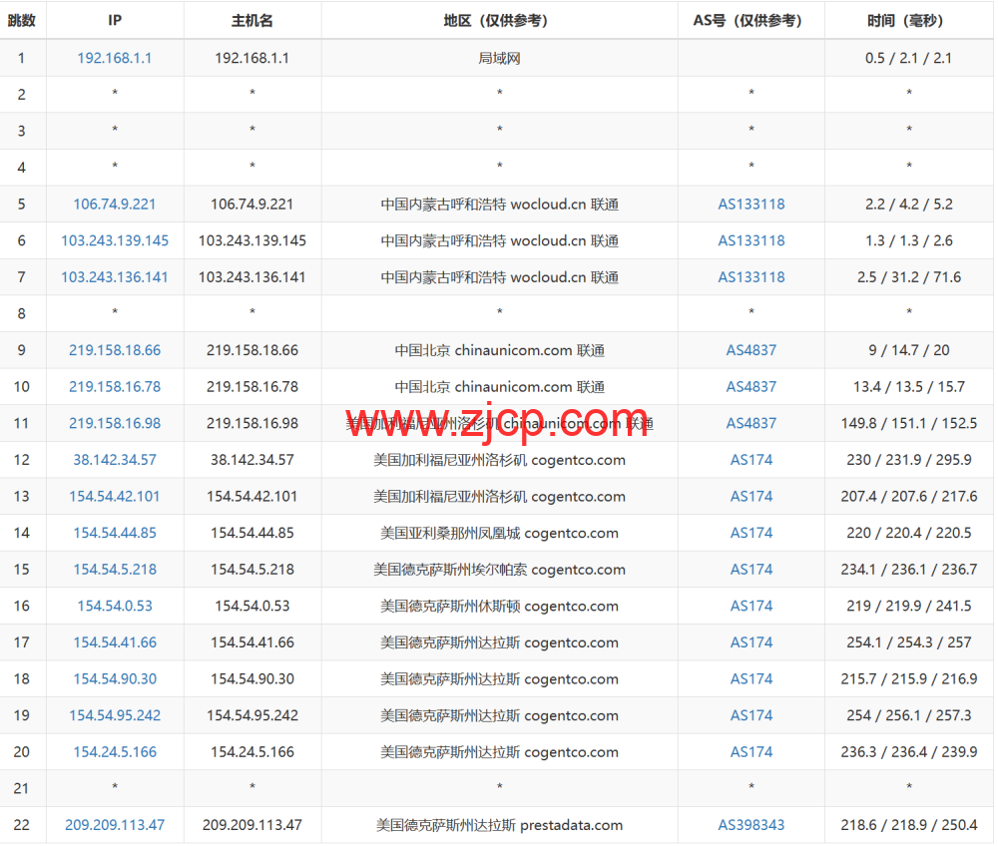Open the 154.24.5.166 IP link
This screenshot has height=846, width=998.
click(x=115, y=752)
